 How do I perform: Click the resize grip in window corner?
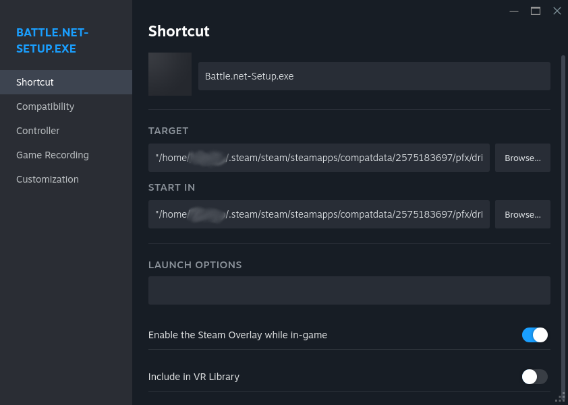tap(561, 398)
